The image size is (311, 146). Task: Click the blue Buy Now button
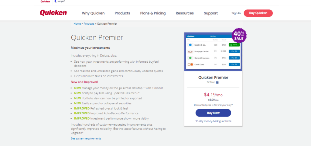coord(213,113)
